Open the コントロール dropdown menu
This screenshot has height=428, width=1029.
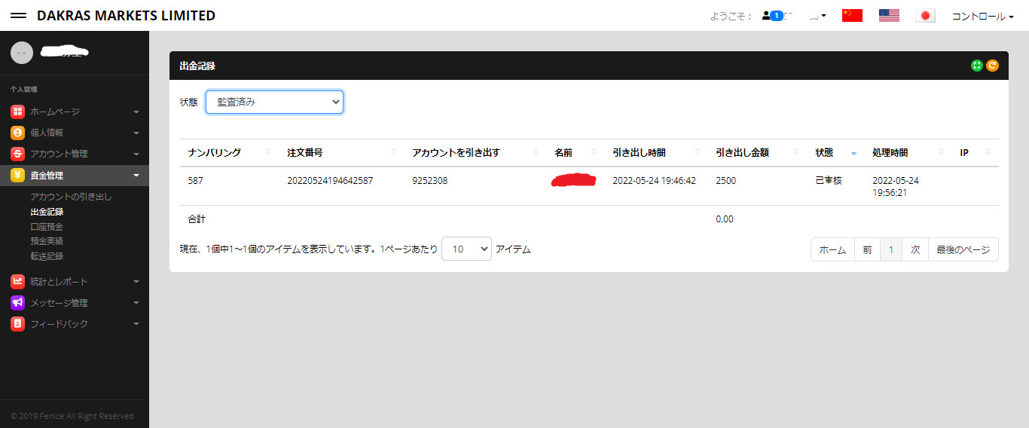tap(982, 17)
